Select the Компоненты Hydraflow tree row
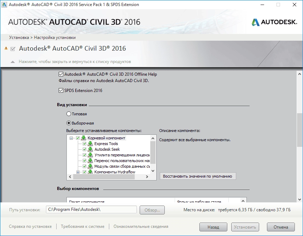 [x=115, y=172]
